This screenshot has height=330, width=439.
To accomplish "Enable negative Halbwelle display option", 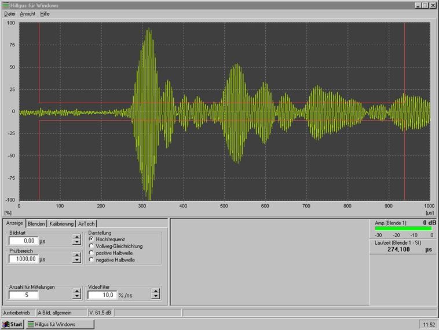I will (x=91, y=260).
